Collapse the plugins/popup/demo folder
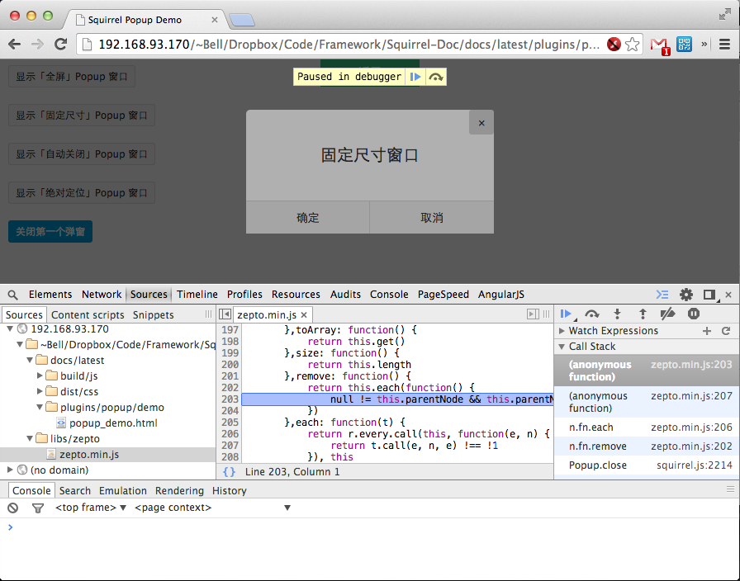The height and width of the screenshot is (581, 740). pyautogui.click(x=40, y=407)
